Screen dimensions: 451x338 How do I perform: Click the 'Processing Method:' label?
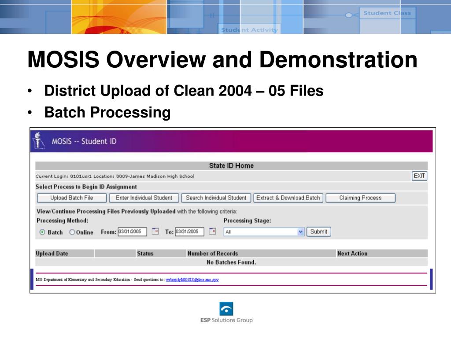63,221
